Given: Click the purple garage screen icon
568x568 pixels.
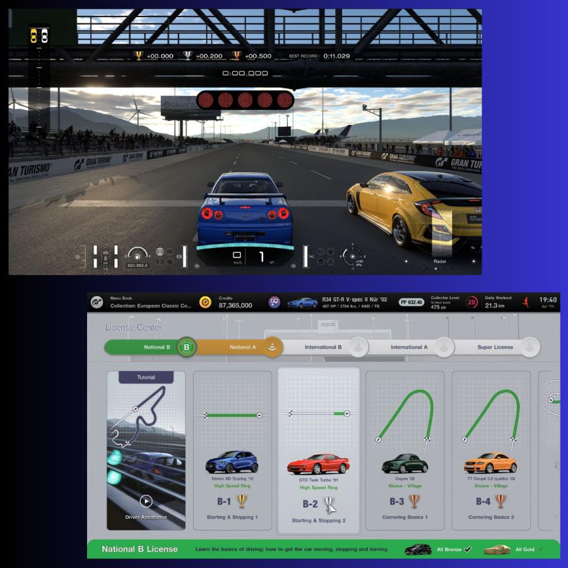Looking at the screenshot, I should coord(275,302).
